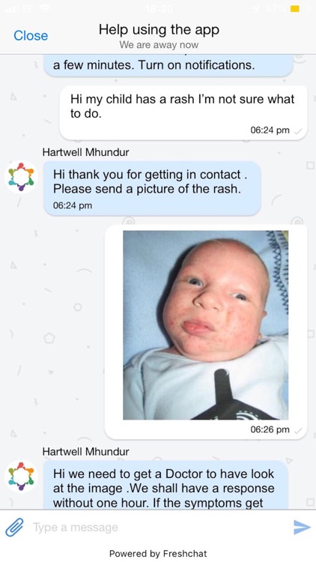Select the 'my child has a rash' message bubble

pyautogui.click(x=183, y=112)
